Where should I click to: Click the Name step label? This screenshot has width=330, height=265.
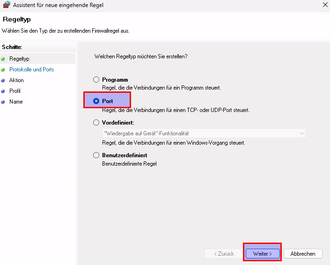pyautogui.click(x=16, y=102)
